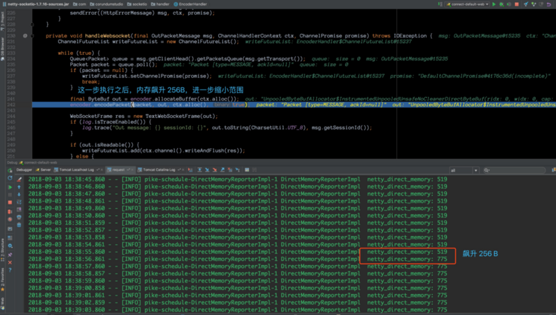Toggle scroll to end of console
Viewport: 556px width, 315px height.
click(x=19, y=210)
